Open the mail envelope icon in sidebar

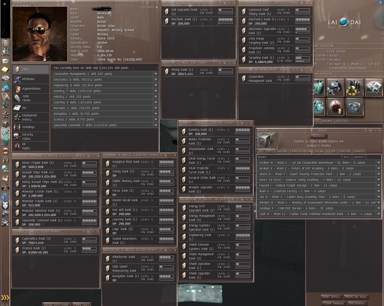pos(5,61)
